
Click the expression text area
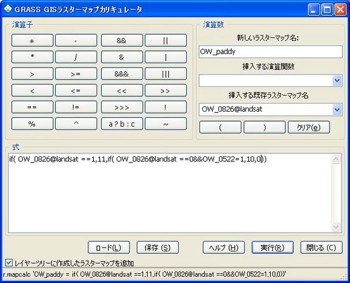coord(170,193)
